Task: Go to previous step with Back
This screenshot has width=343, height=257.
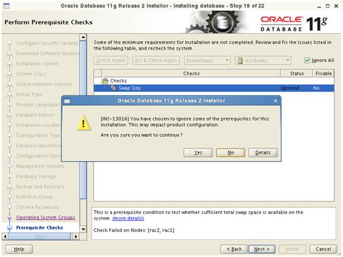Action: 234,249
